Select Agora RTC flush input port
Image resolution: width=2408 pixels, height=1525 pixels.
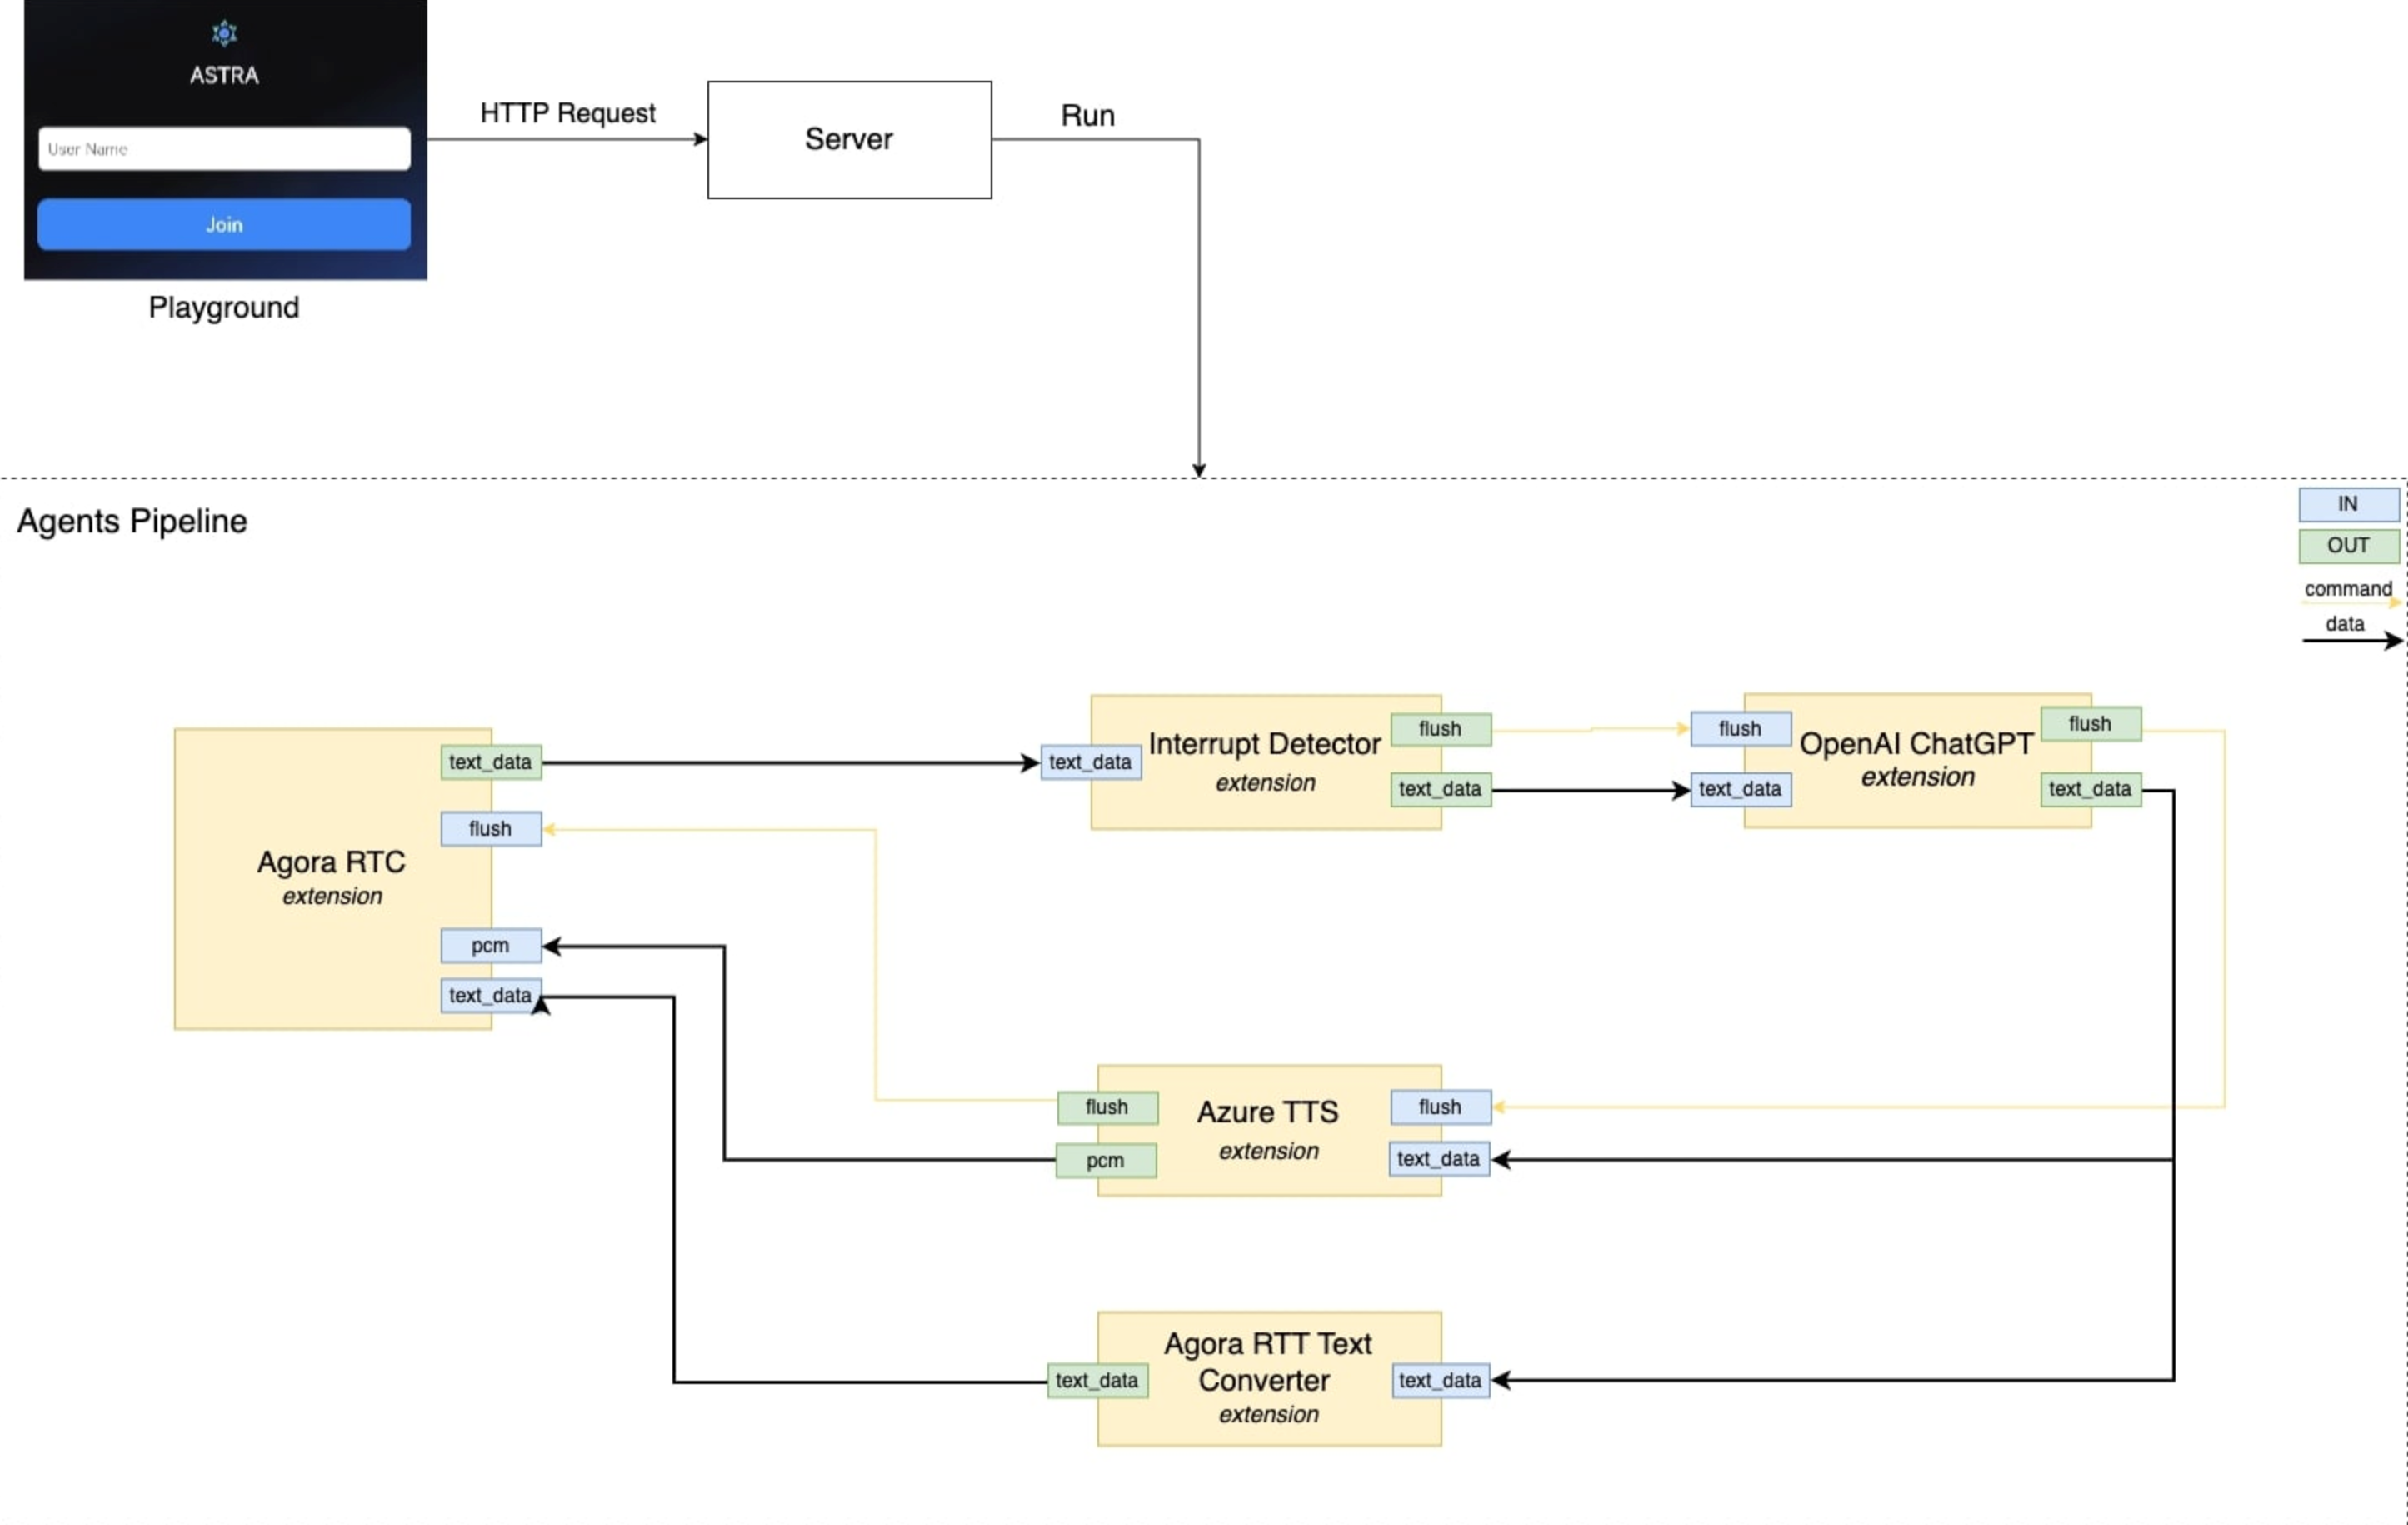coord(490,829)
